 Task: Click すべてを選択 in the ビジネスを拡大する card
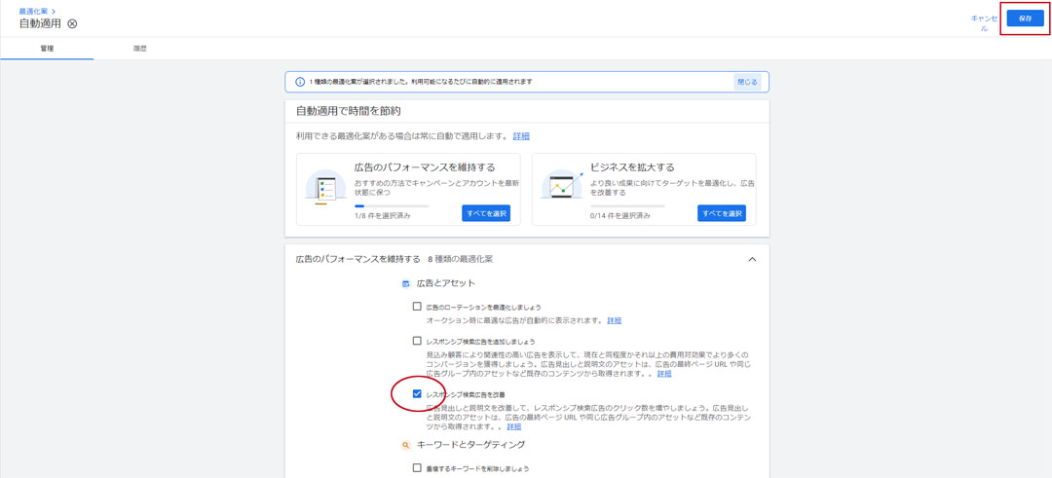pyautogui.click(x=721, y=213)
